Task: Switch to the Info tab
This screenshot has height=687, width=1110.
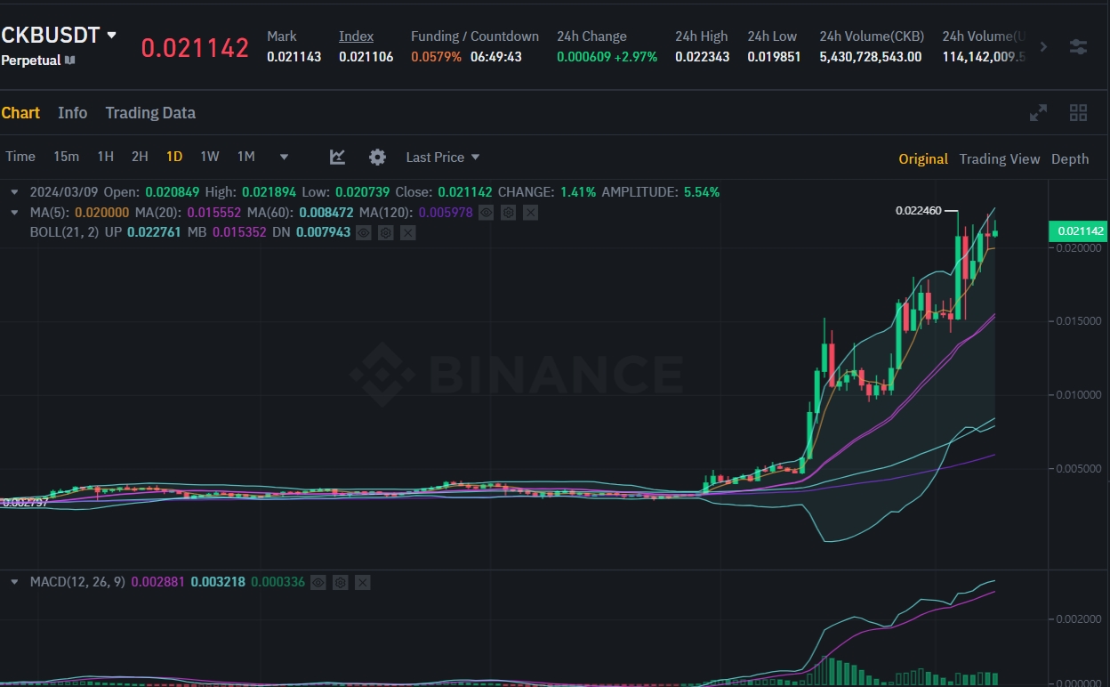Action: (x=73, y=113)
